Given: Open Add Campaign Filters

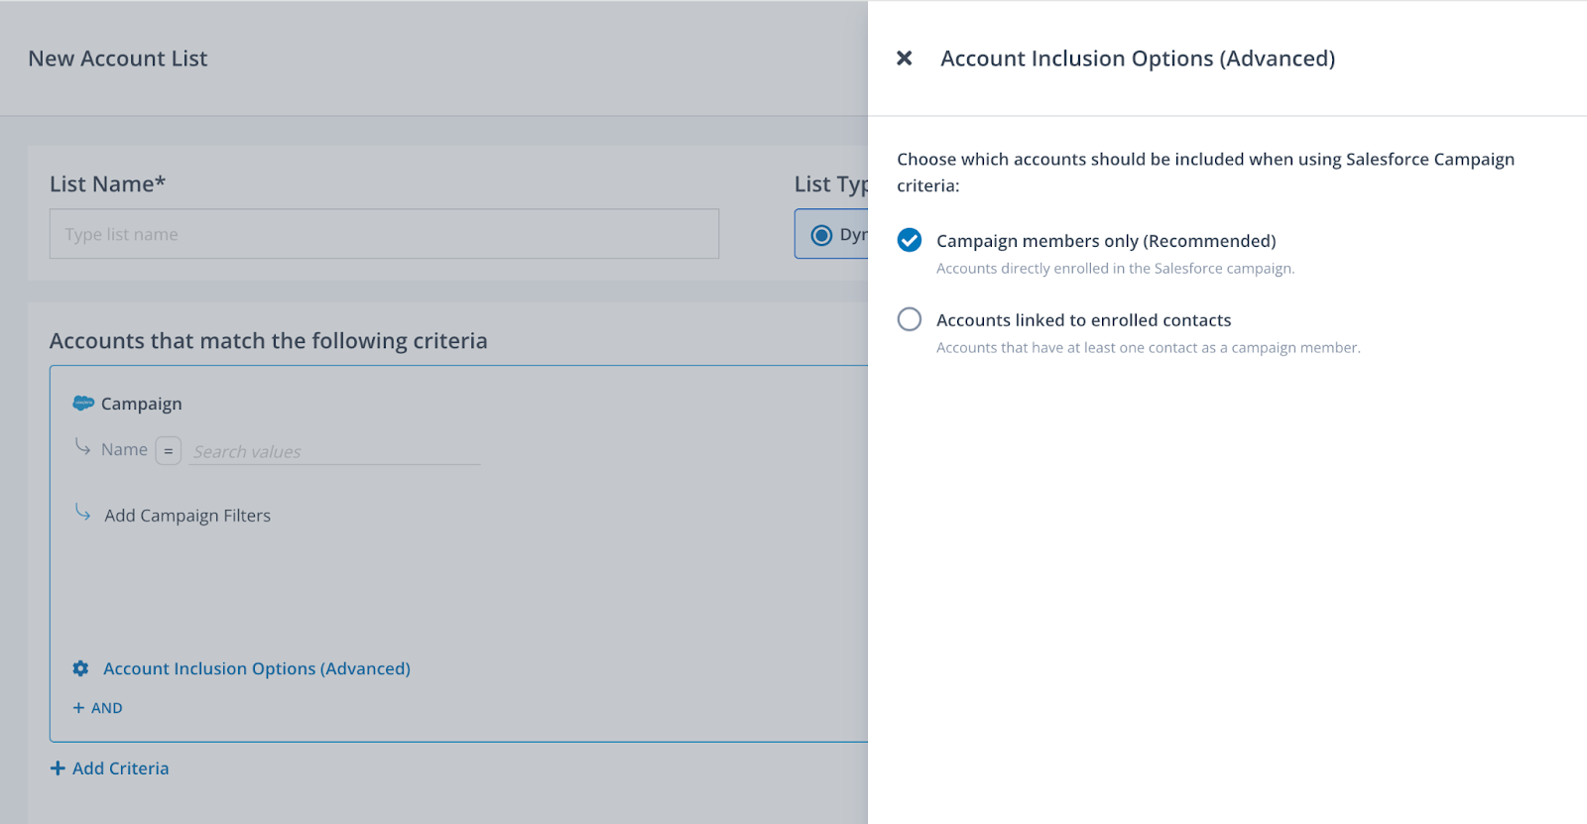Looking at the screenshot, I should 187,516.
